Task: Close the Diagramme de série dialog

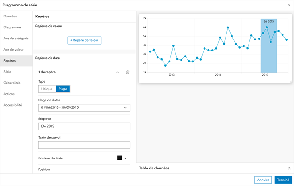Action: click(289, 5)
